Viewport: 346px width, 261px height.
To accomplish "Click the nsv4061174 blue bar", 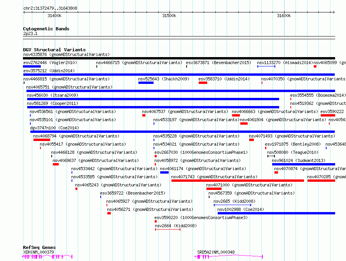I will 164,172.
